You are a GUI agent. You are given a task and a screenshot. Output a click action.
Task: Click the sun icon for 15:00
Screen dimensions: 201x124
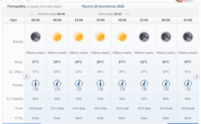point(100,36)
